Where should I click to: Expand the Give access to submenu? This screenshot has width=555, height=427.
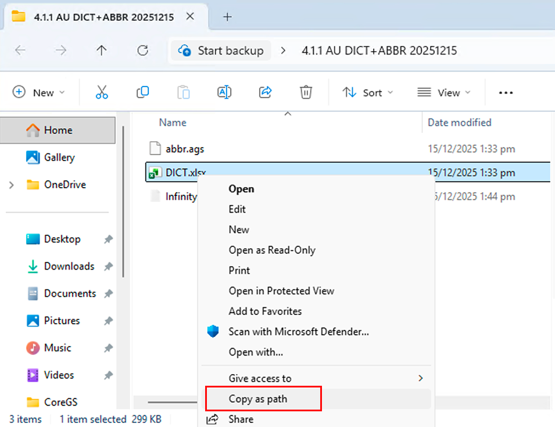[x=421, y=378]
